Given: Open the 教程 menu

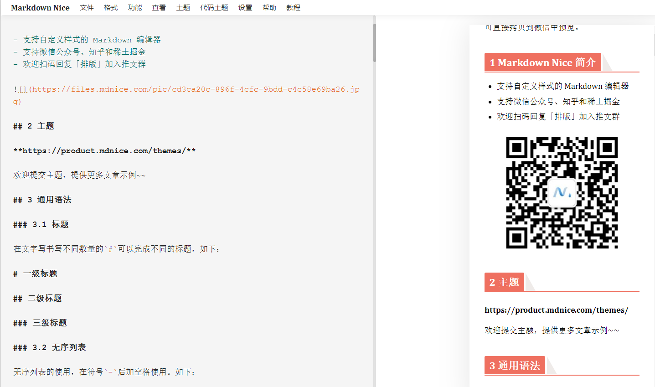Looking at the screenshot, I should [x=294, y=8].
